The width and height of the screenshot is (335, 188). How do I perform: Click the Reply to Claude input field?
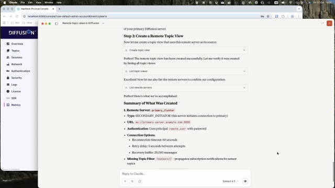(185, 174)
